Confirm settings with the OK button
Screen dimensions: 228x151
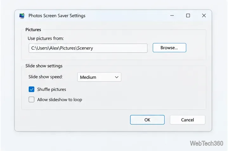pos(147,120)
